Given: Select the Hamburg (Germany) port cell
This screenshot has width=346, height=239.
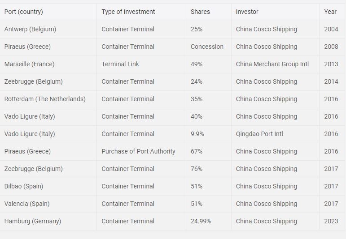Looking at the screenshot, I should [x=33, y=221].
